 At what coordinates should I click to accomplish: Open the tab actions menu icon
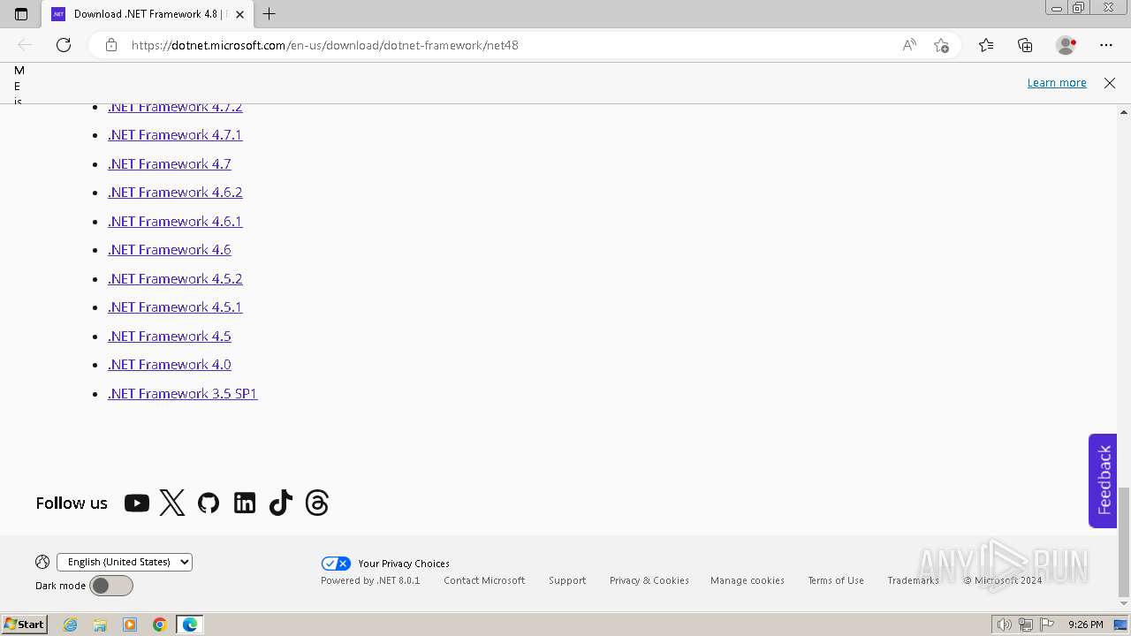tap(21, 14)
